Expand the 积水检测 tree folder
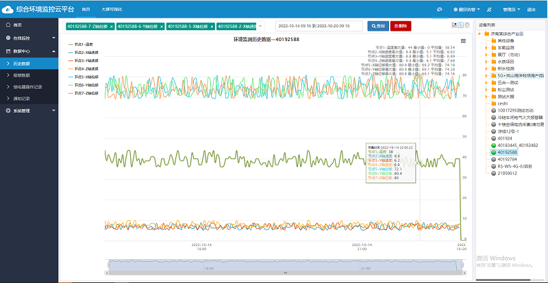This screenshot has height=283, width=548. tap(486, 68)
